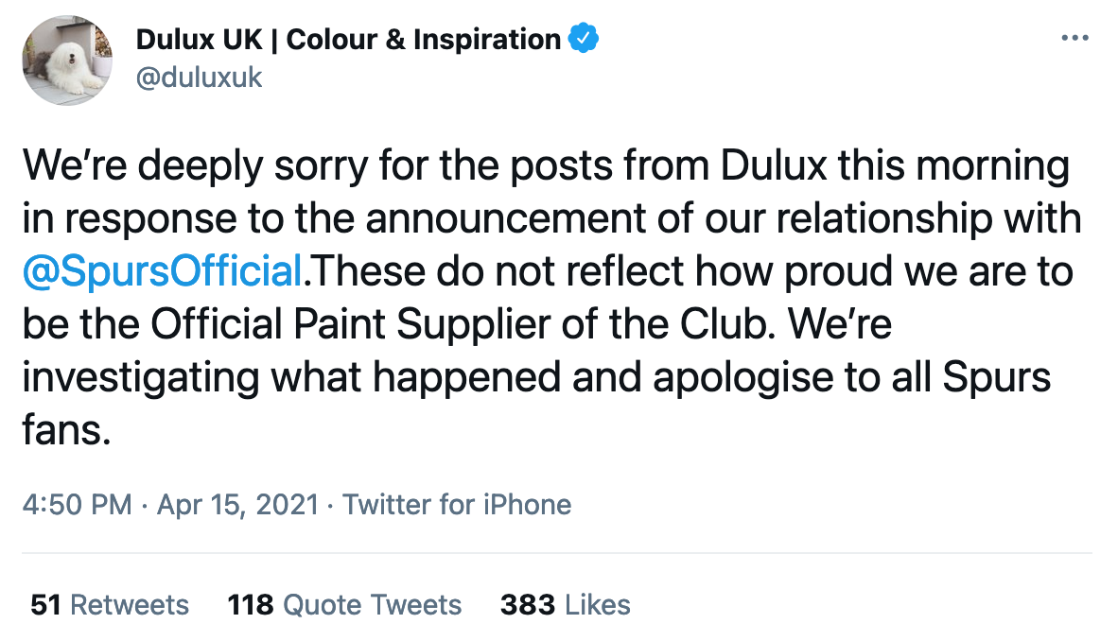
Task: Open the three-dot more options menu
Action: click(1075, 39)
